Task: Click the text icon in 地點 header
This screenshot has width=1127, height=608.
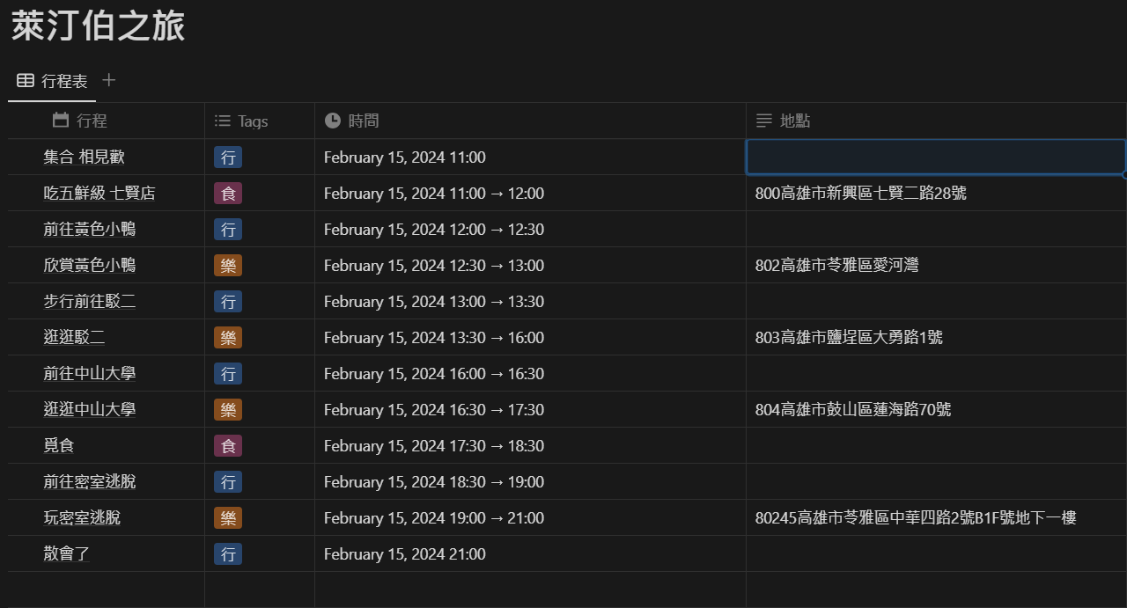Action: point(764,121)
